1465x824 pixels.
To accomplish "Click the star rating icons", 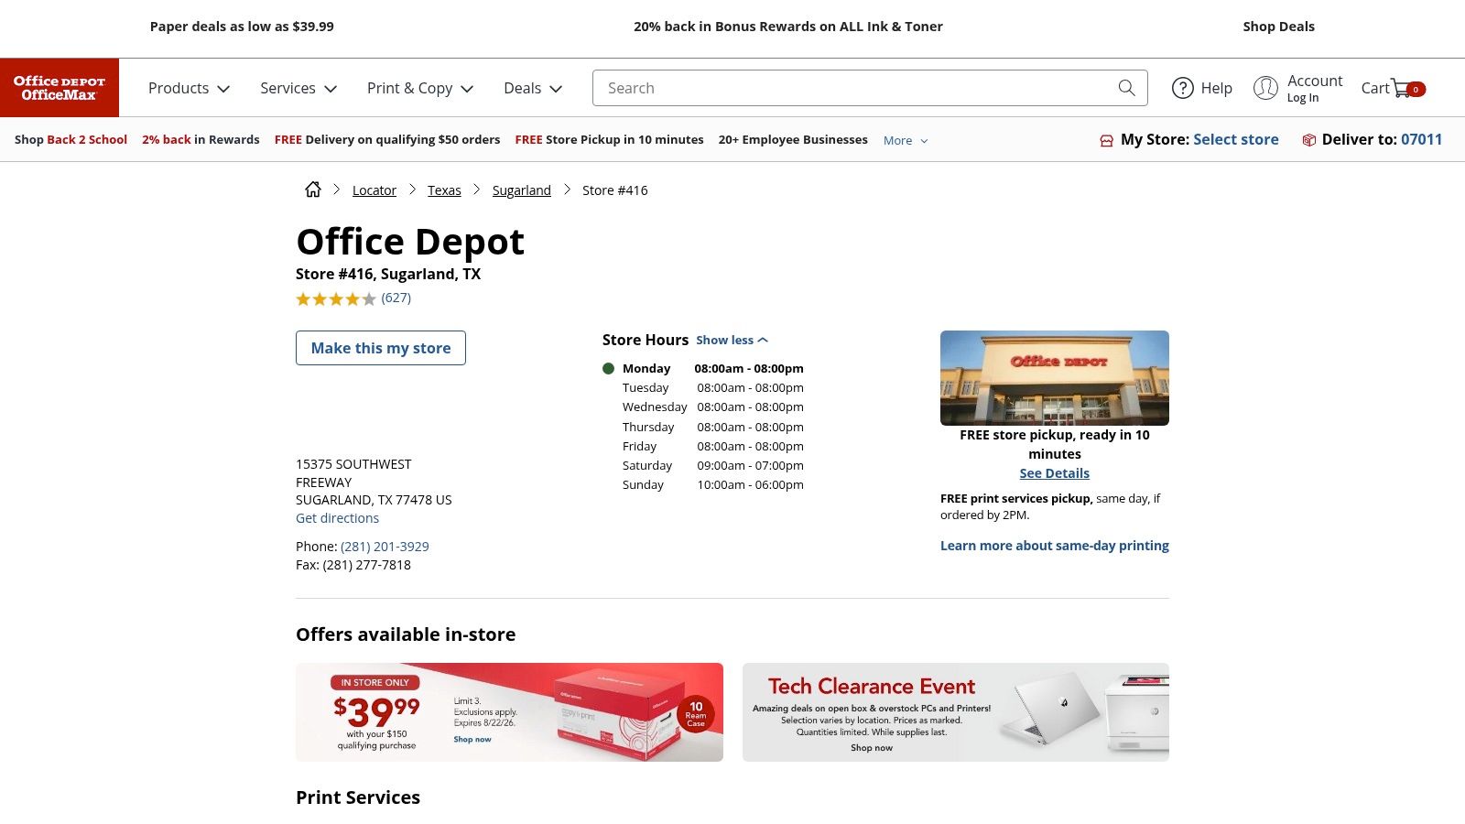I will click(336, 298).
